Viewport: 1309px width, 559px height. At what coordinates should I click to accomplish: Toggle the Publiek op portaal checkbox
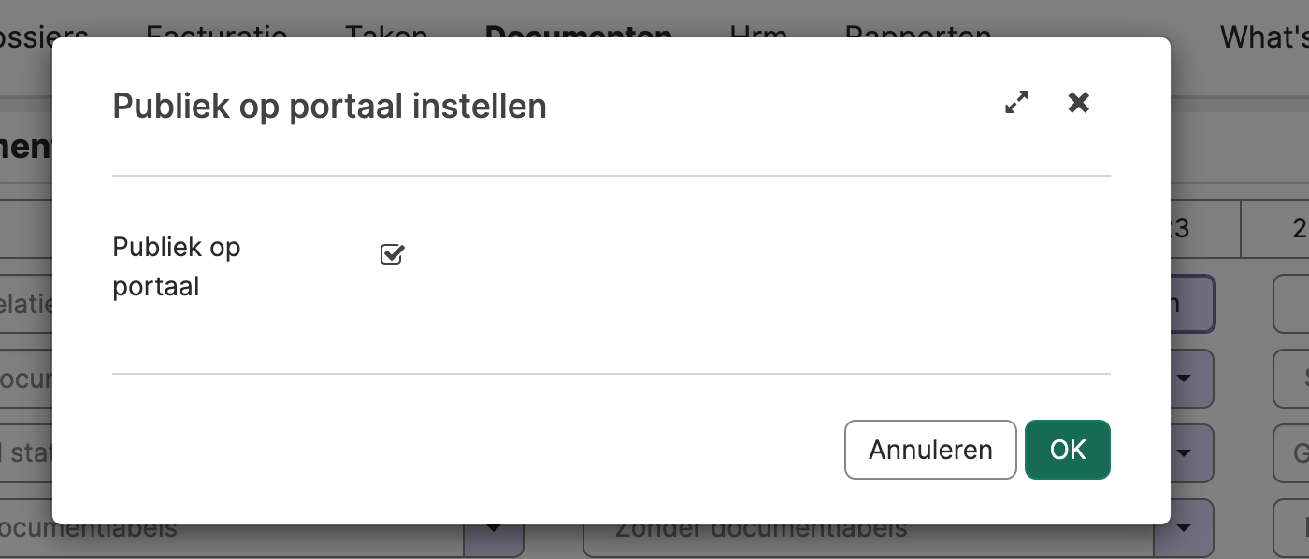[x=392, y=254]
